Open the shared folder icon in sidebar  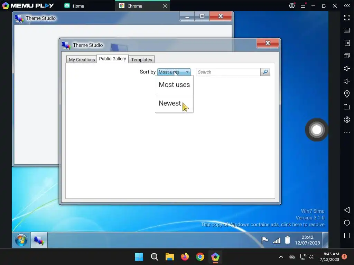[347, 107]
